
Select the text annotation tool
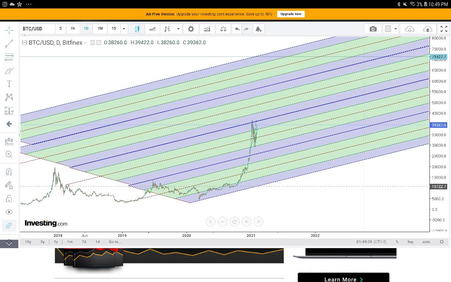tap(9, 84)
